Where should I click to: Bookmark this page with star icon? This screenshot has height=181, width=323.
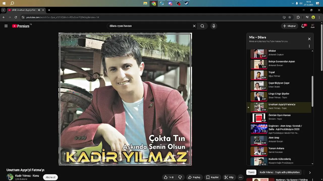point(290,17)
